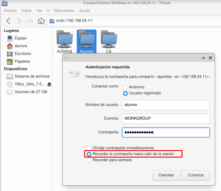
Task: Click the Conectar button
Action: 196,175
